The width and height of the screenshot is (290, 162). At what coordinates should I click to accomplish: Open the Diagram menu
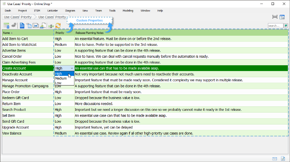point(70,11)
